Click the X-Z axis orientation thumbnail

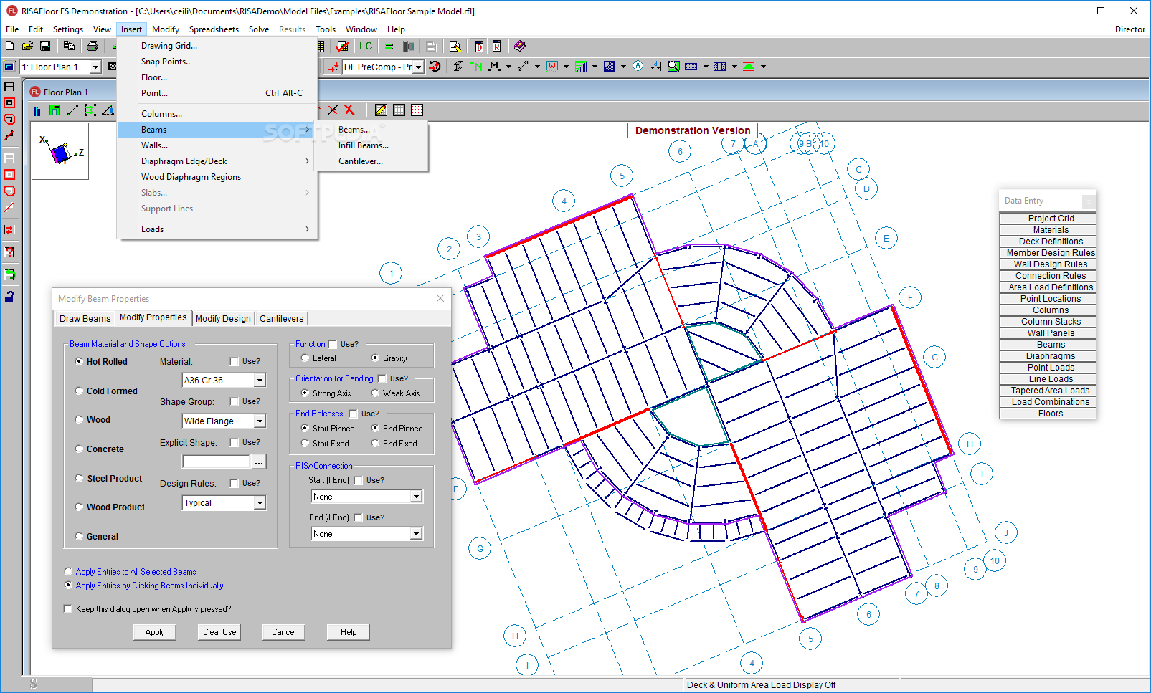[60, 150]
